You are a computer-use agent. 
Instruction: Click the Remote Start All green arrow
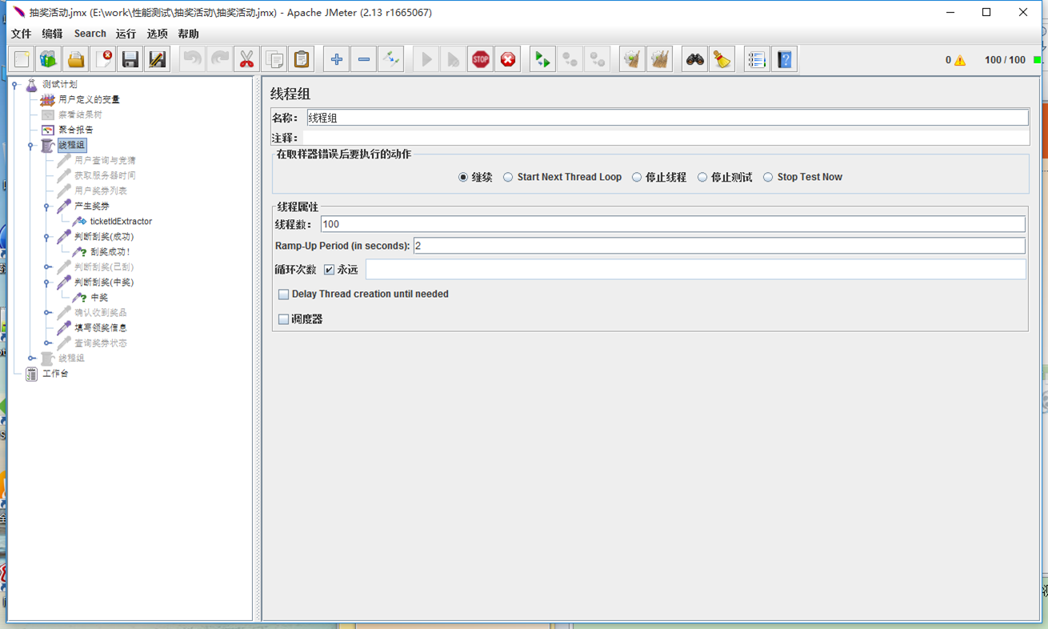[542, 59]
